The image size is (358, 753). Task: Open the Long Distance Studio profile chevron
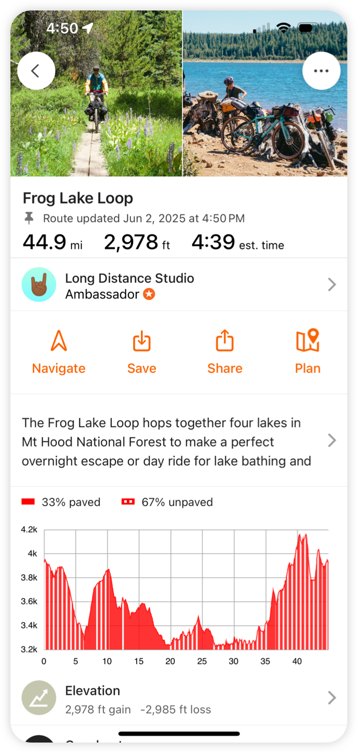click(x=332, y=284)
